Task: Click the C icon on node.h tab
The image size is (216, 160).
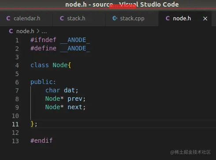Action: [x=168, y=19]
